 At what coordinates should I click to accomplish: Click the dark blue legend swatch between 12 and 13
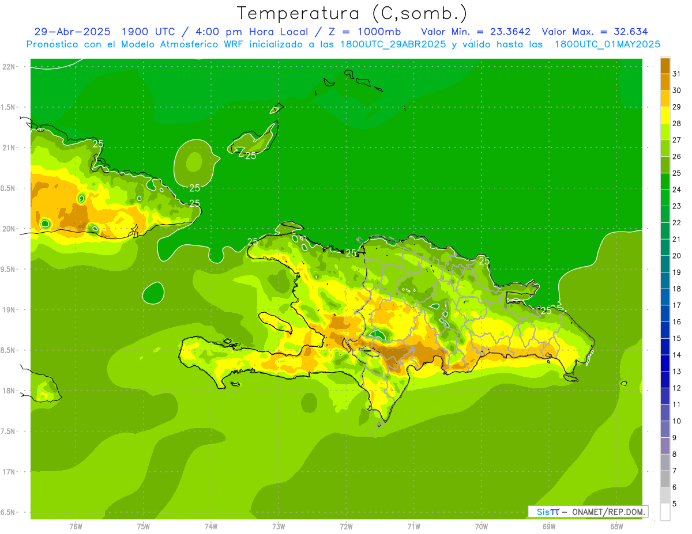[x=665, y=380]
